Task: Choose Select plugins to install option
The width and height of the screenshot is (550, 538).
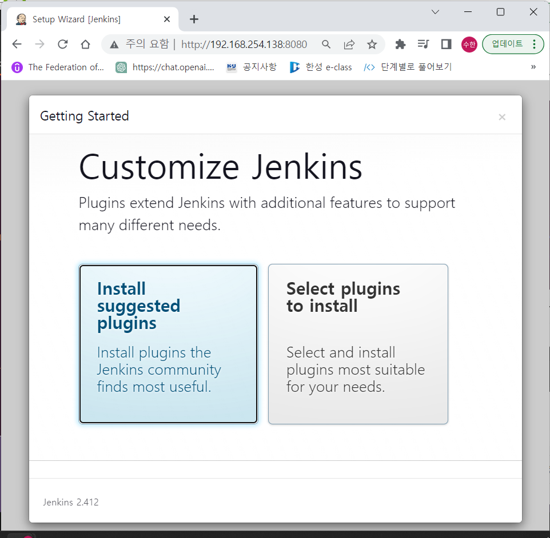Action: tap(358, 344)
